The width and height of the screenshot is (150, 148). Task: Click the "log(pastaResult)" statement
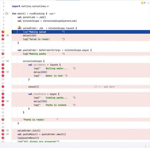(x=28, y=138)
